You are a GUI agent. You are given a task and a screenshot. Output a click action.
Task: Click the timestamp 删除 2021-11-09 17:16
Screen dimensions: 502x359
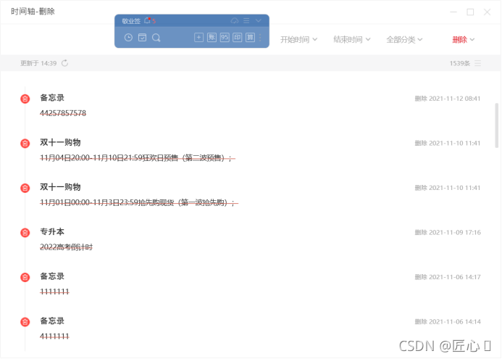pyautogui.click(x=448, y=232)
